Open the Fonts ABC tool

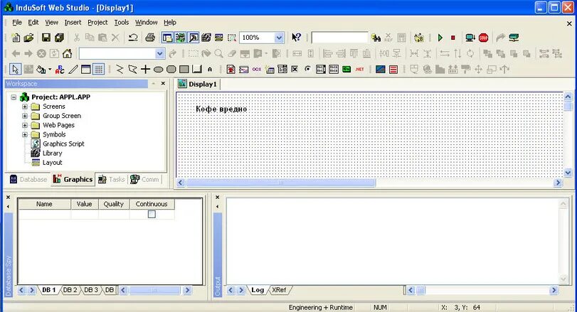(x=60, y=69)
